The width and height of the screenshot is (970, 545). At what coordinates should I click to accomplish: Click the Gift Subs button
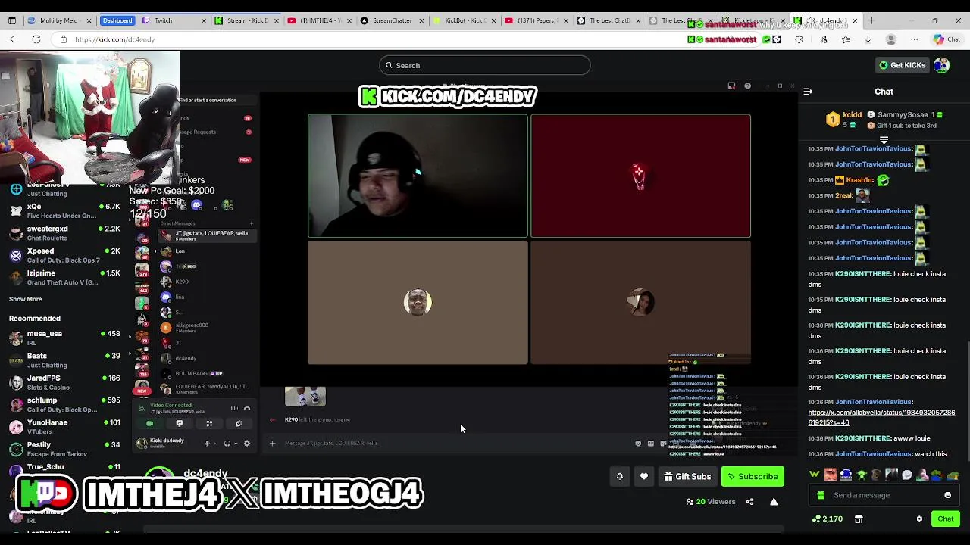pos(687,477)
